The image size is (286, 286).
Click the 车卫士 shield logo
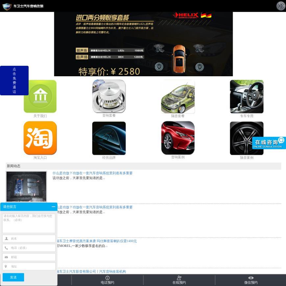click(7, 6)
